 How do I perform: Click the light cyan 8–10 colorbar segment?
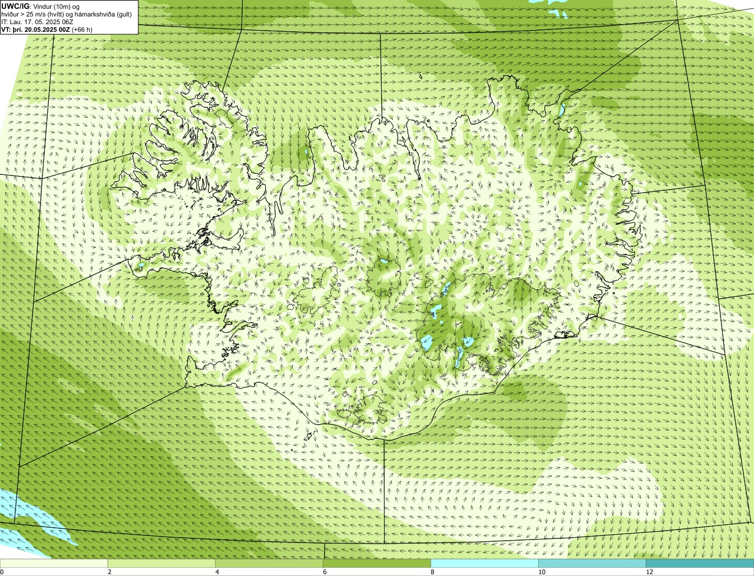(485, 564)
